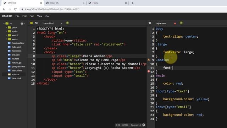The height and width of the screenshot is (128, 227).
Task: Click 'text-align' on style.css line 3
Action: click(172, 37)
